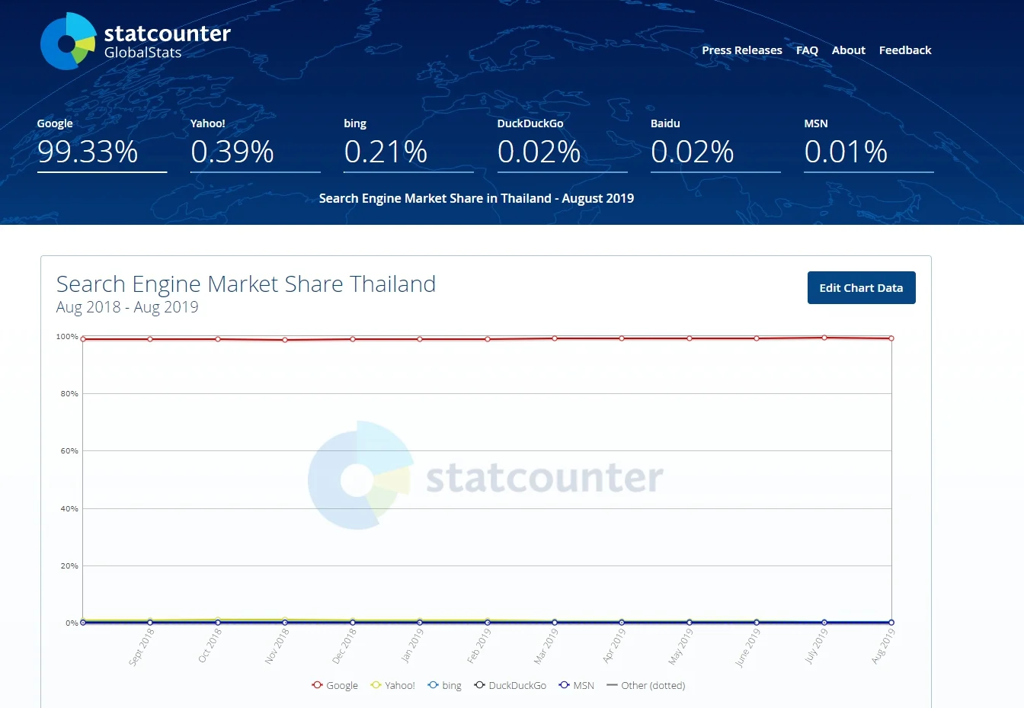
Task: Hide MSN line via legend marker
Action: 564,685
